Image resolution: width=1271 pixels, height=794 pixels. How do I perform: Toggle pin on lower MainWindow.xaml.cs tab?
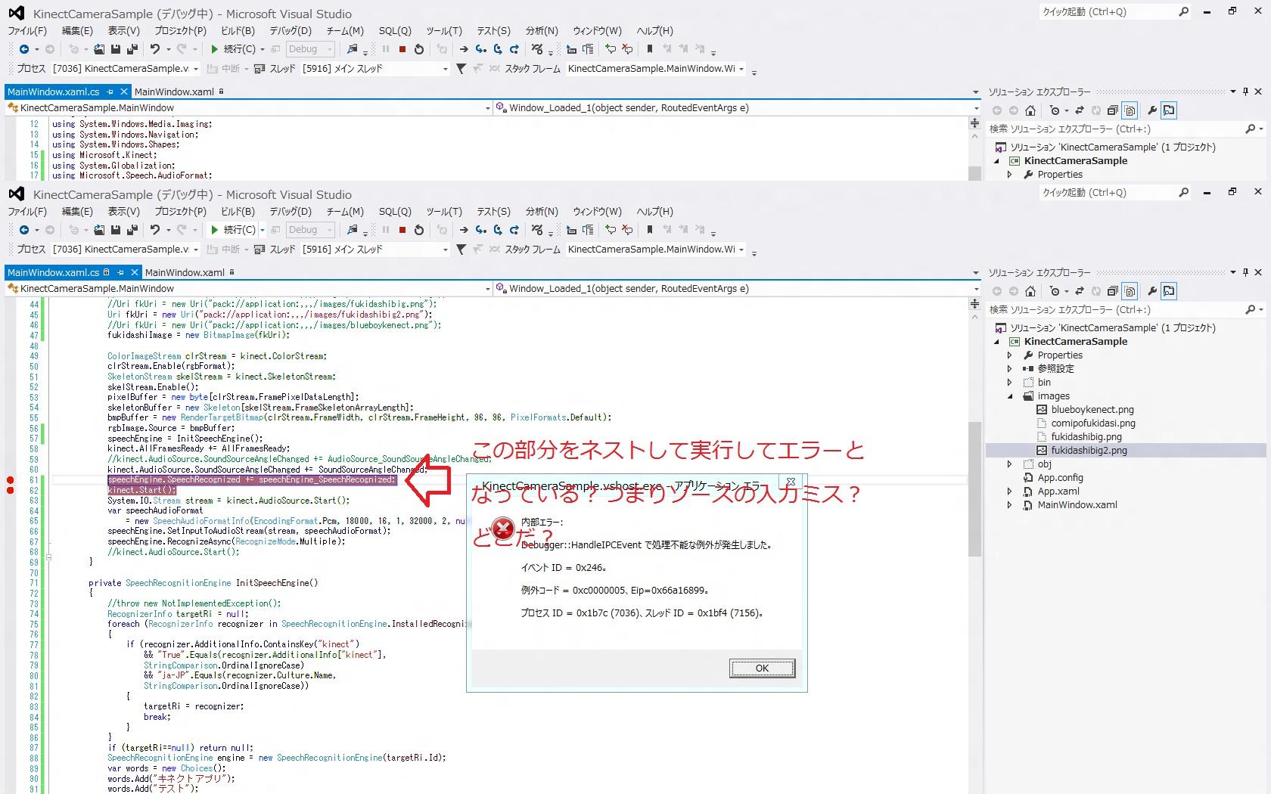[x=120, y=272]
